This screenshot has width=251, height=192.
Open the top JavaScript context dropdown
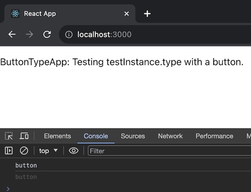click(x=49, y=151)
